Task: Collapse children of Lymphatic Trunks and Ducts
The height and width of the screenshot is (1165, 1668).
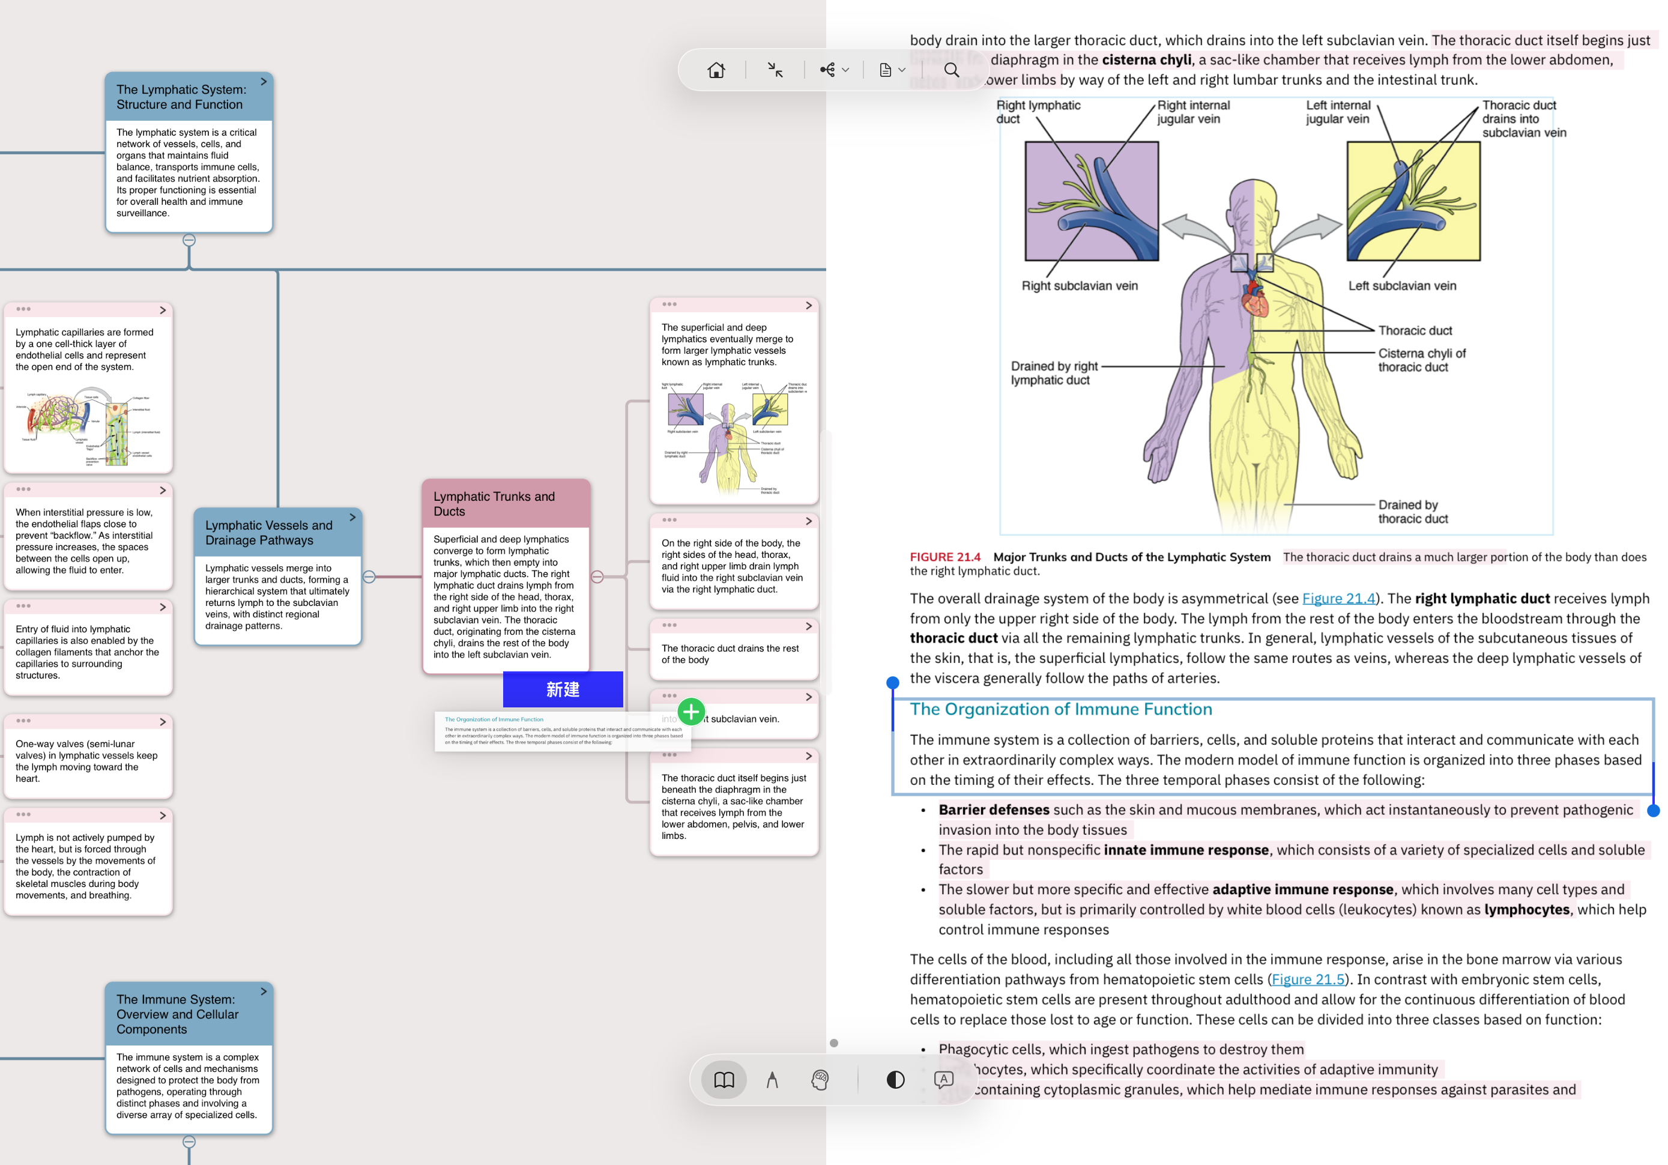Action: coord(597,577)
